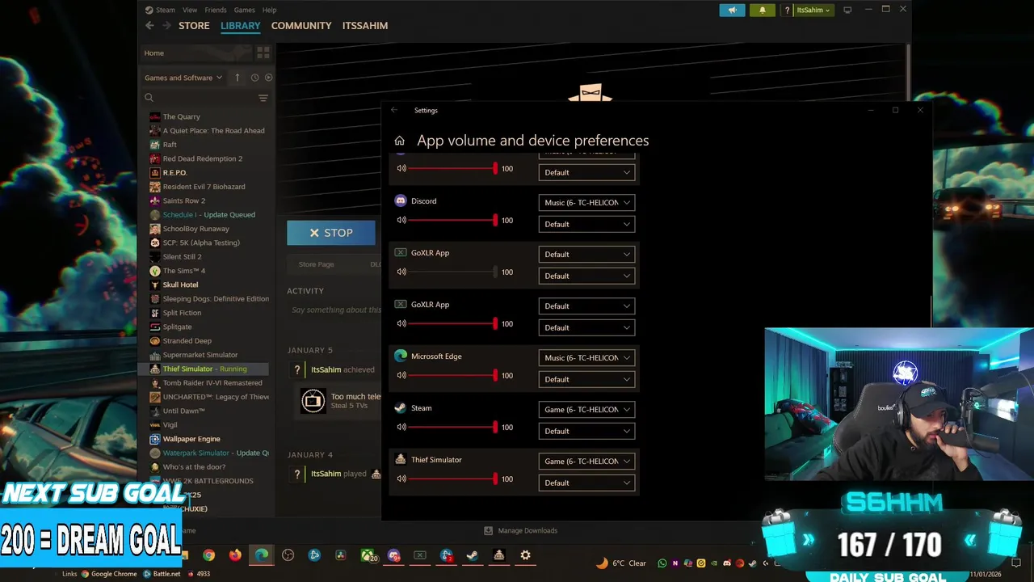Viewport: 1034px width, 582px height.
Task: Open Thief Simulator input Default dropdown
Action: 586,483
